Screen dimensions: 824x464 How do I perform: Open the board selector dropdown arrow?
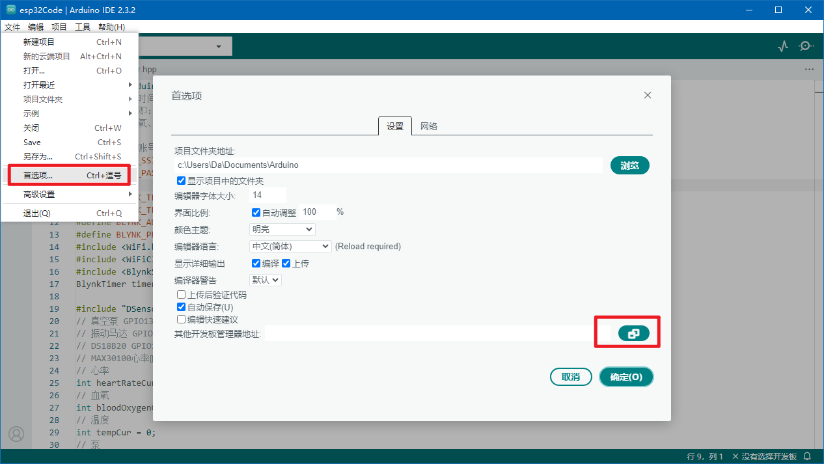pyautogui.click(x=219, y=46)
